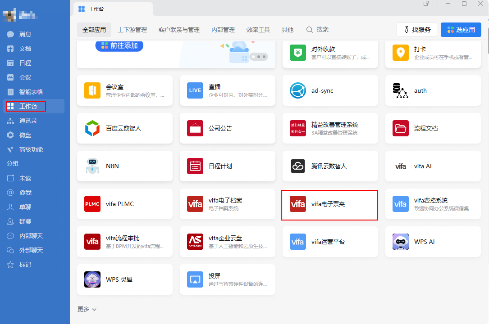Click the 百度云数智人 app icon
This screenshot has width=489, height=324.
(x=92, y=128)
